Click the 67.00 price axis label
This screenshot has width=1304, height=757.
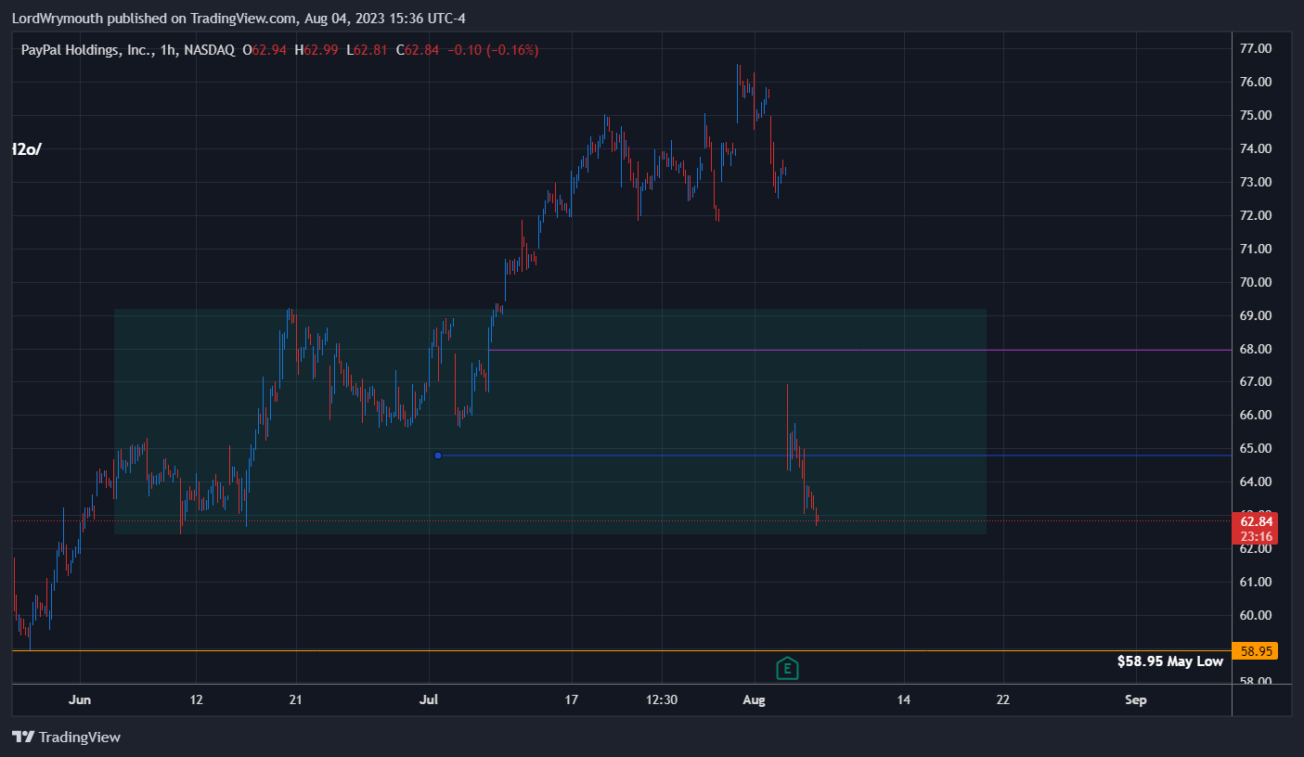(x=1255, y=381)
